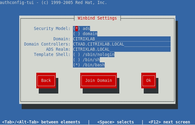Click the Space selects footer hint
195x125 pixels.
116,122
